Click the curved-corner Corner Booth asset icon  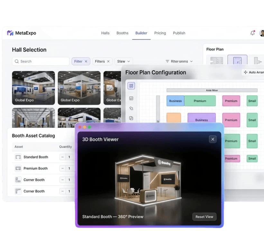(18, 191)
